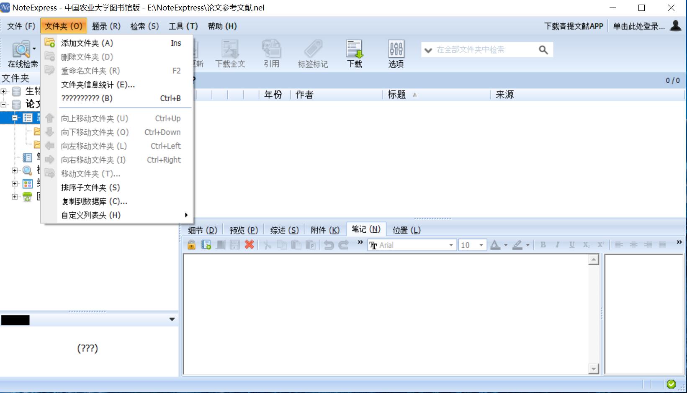Click the tag mark (标签标记) icon

tap(313, 49)
